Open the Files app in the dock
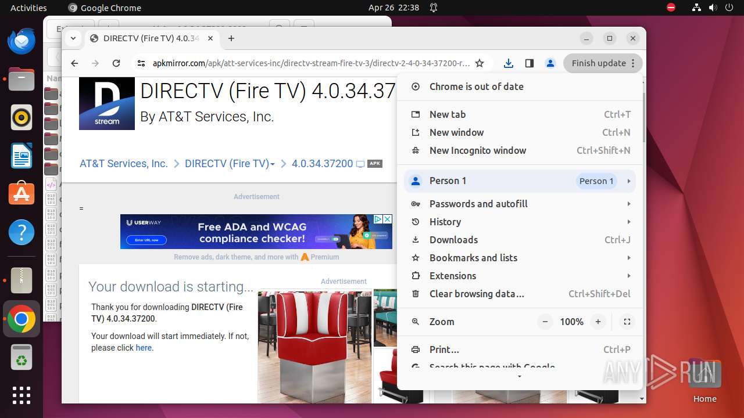 pyautogui.click(x=22, y=80)
